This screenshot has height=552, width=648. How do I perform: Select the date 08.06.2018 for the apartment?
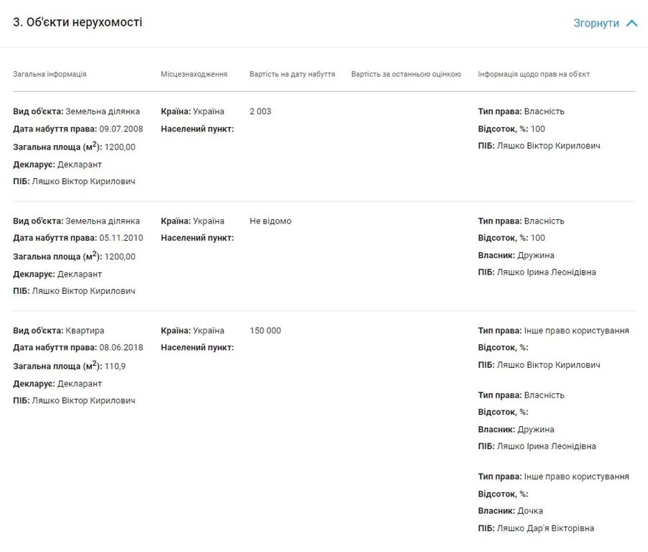(x=121, y=348)
